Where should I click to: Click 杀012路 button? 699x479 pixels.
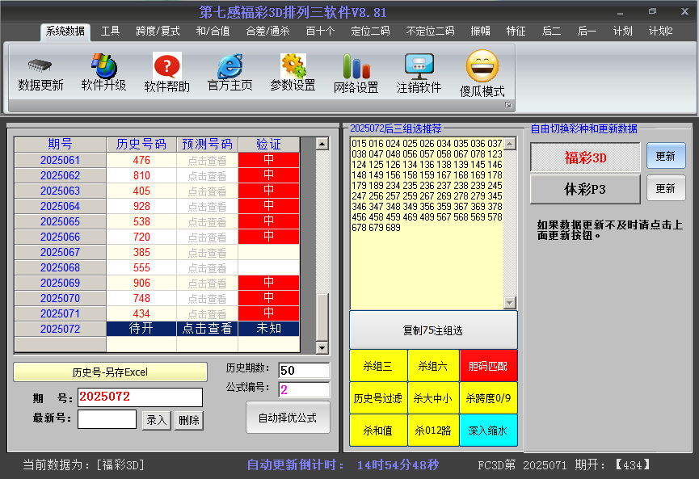pos(433,431)
